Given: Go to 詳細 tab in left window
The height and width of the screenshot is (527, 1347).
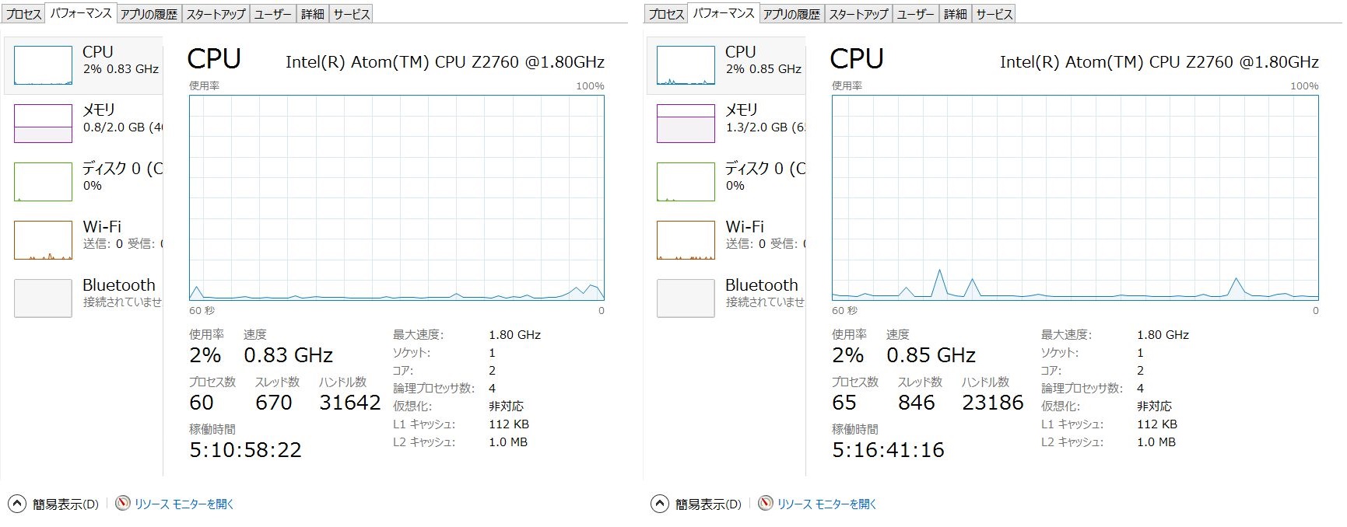Looking at the screenshot, I should coord(312,14).
